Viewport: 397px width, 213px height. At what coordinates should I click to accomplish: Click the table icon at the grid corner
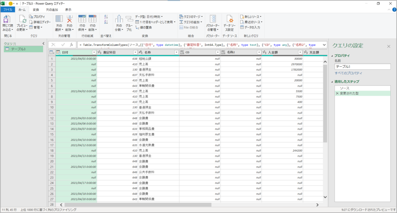pyautogui.click(x=52, y=52)
